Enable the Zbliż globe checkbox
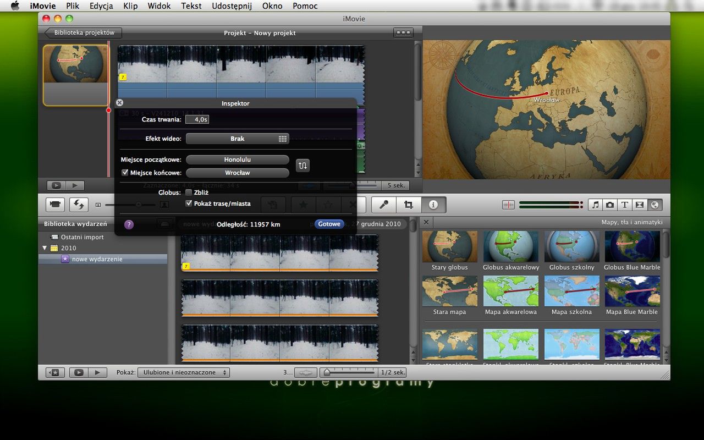 point(189,193)
